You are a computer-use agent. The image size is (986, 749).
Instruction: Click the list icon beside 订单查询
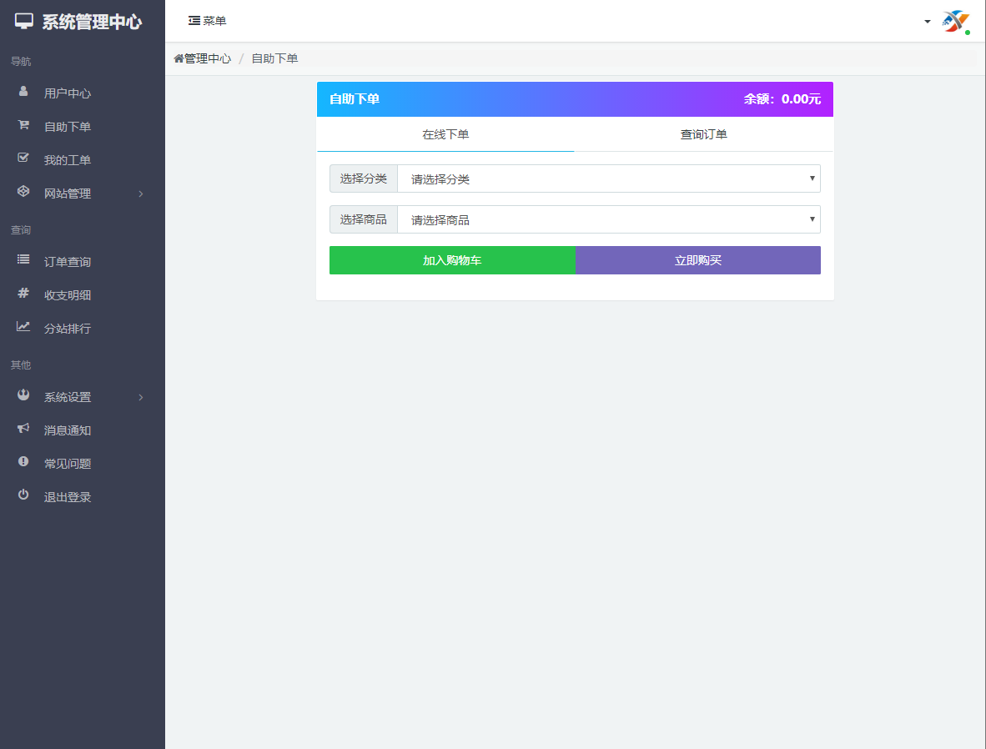23,260
